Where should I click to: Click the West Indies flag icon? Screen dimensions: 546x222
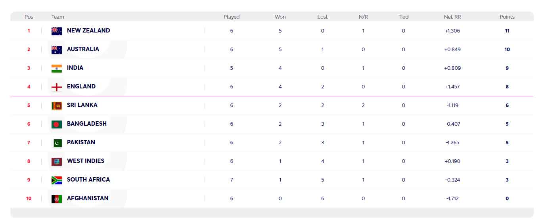point(57,161)
